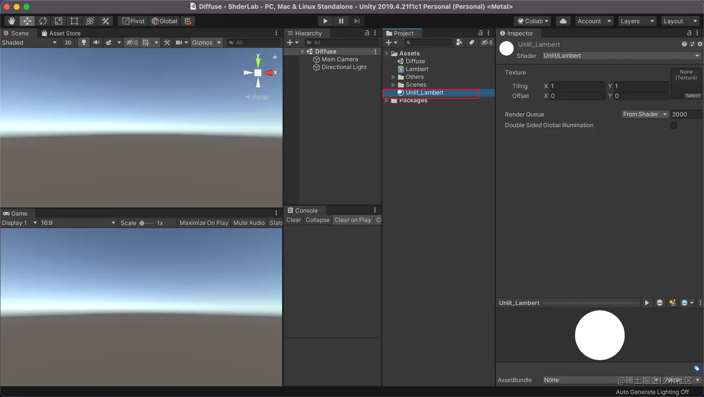Screen dimensions: 704x397
Task: Toggle Clear on Play
Action: [352, 220]
